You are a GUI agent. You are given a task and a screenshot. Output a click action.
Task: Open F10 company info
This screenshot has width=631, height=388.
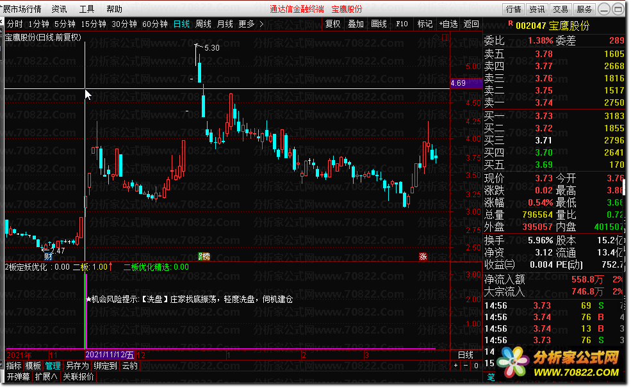click(x=402, y=24)
